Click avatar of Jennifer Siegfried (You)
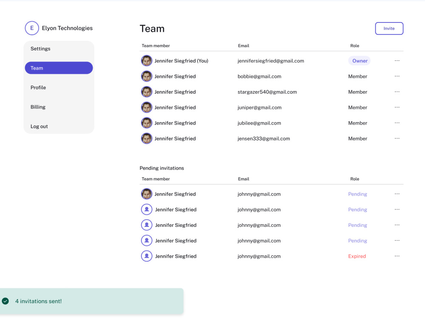 tap(146, 61)
